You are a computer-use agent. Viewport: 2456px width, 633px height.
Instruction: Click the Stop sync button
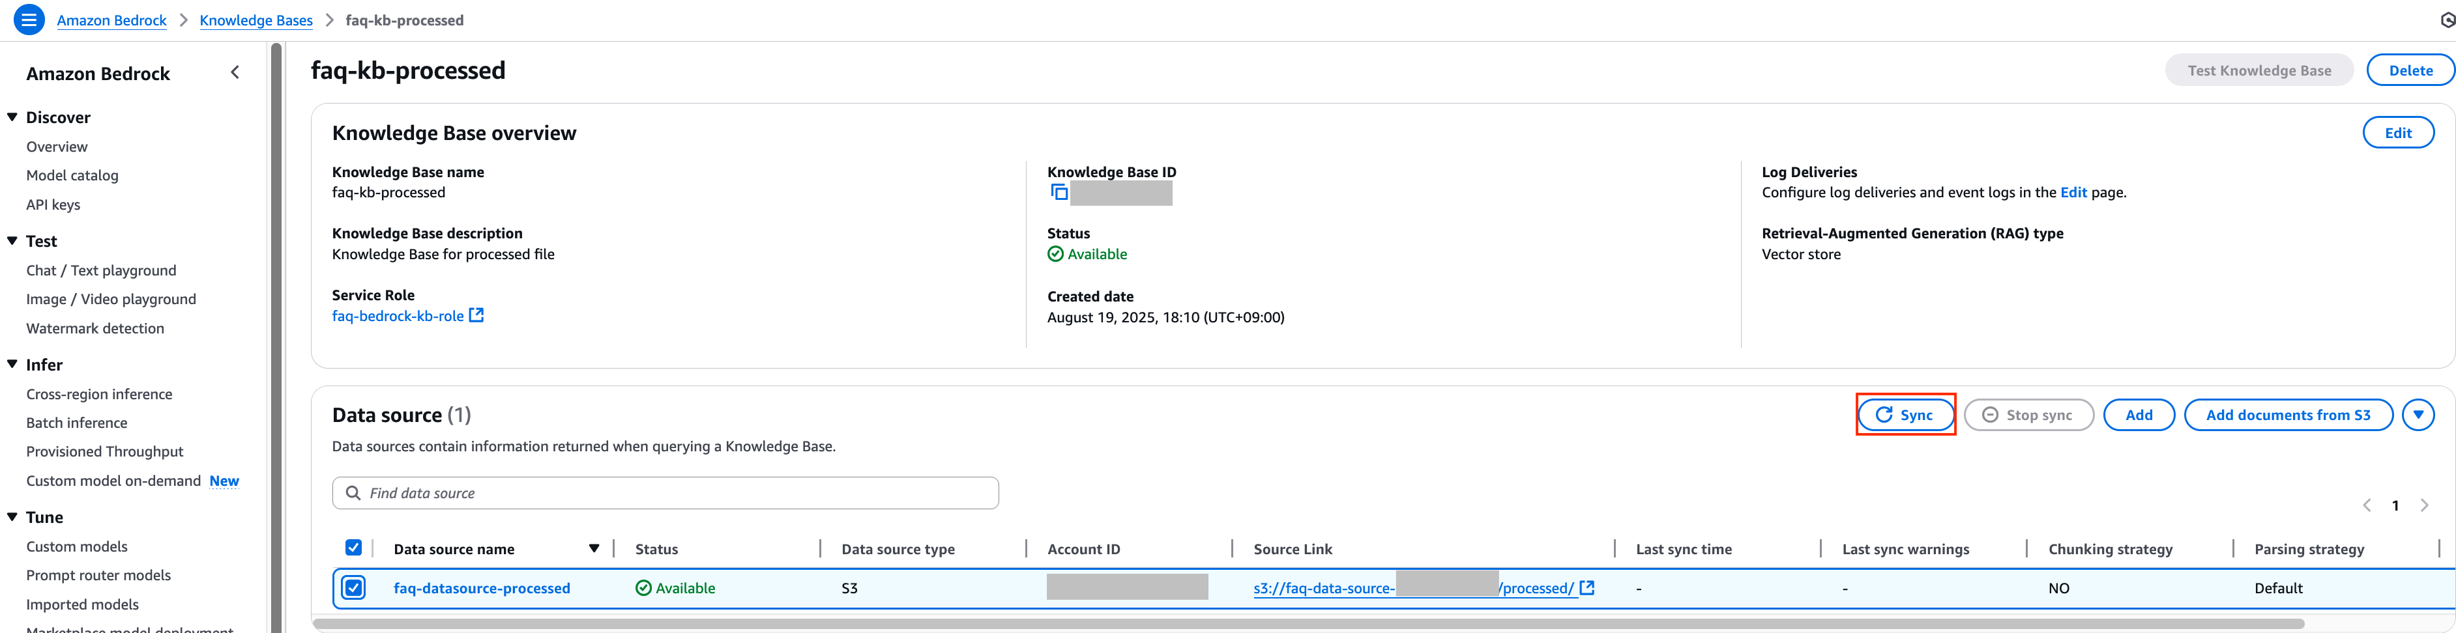click(2028, 415)
